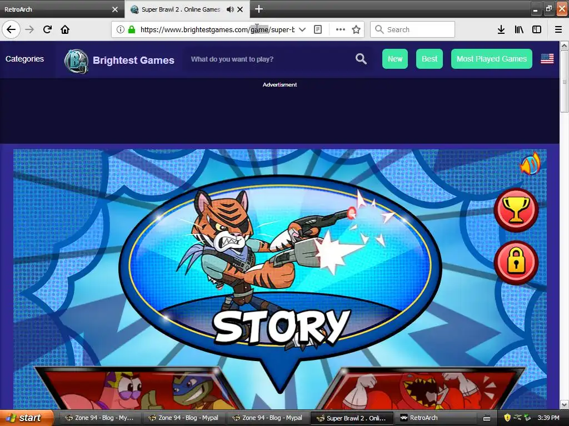Open a new browser tab
This screenshot has width=569, height=426.
[259, 9]
